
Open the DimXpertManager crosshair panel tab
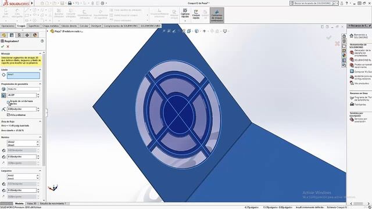click(x=27, y=35)
